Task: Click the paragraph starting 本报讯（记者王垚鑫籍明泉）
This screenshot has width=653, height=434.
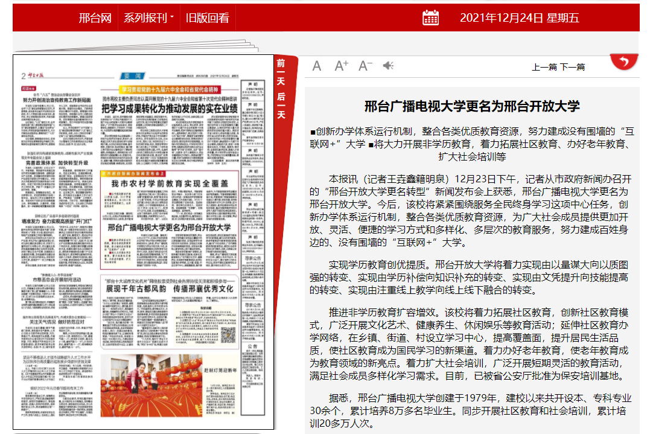Action: (471, 211)
